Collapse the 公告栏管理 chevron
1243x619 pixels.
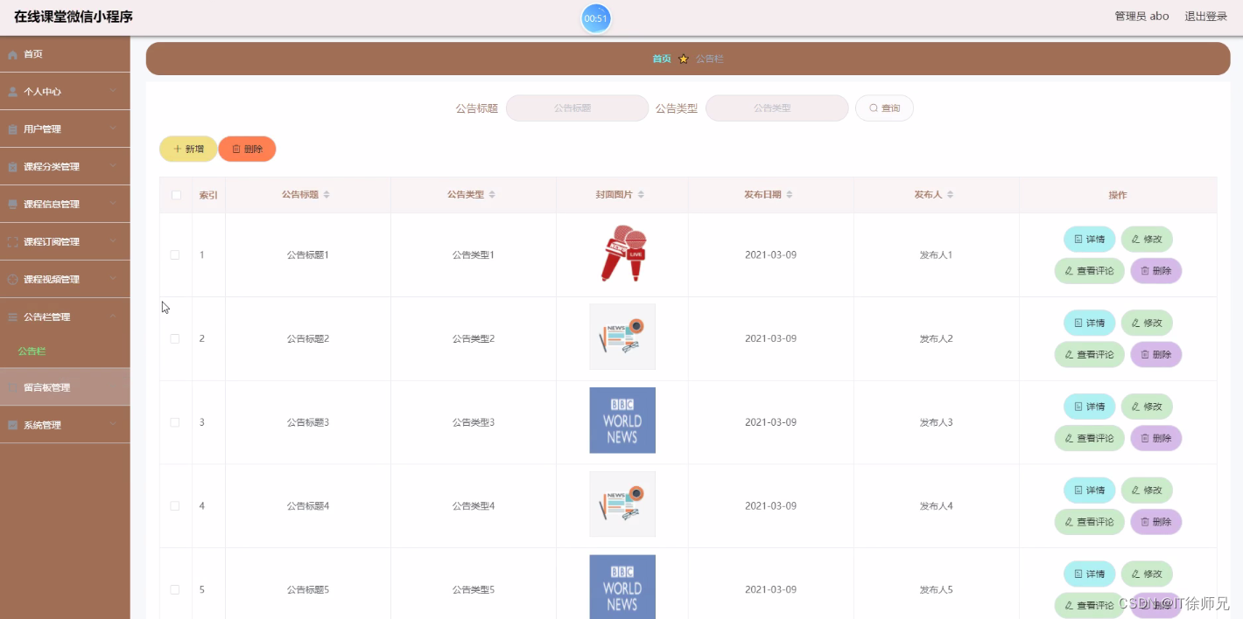coord(113,316)
